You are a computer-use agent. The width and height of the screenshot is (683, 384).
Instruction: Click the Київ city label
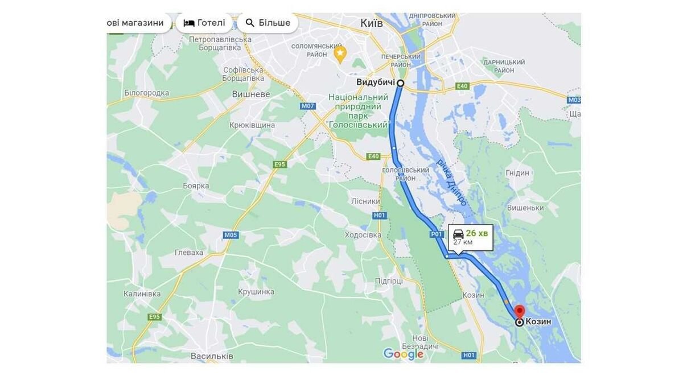(x=372, y=23)
